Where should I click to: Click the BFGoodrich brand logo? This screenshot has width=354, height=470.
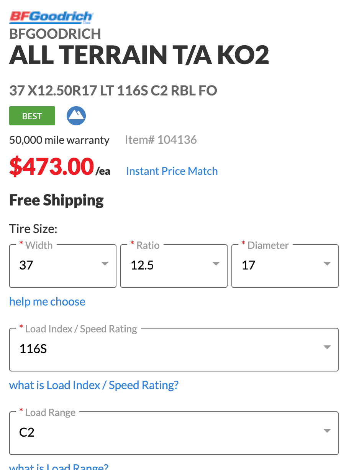51,17
